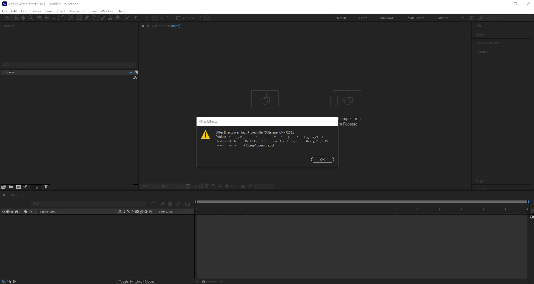Select the Rotation tool
Screen dimensions: 534x284
click(63, 18)
